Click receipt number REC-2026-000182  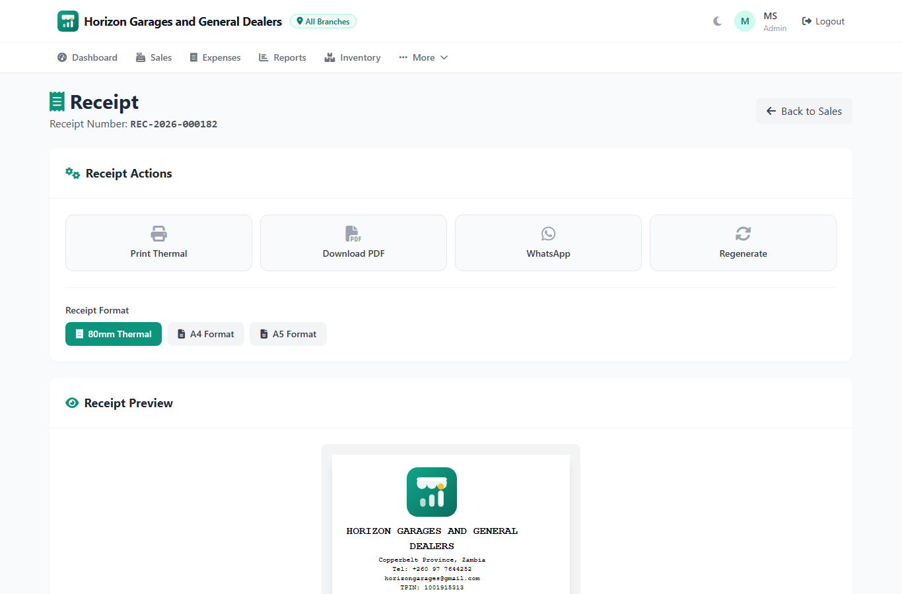(174, 124)
